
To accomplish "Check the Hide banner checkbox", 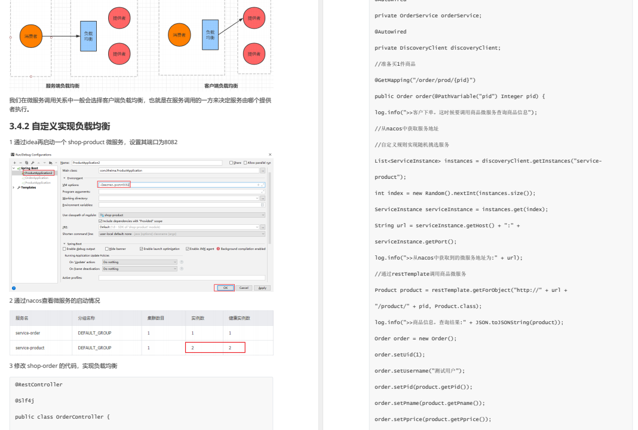I will [106, 249].
